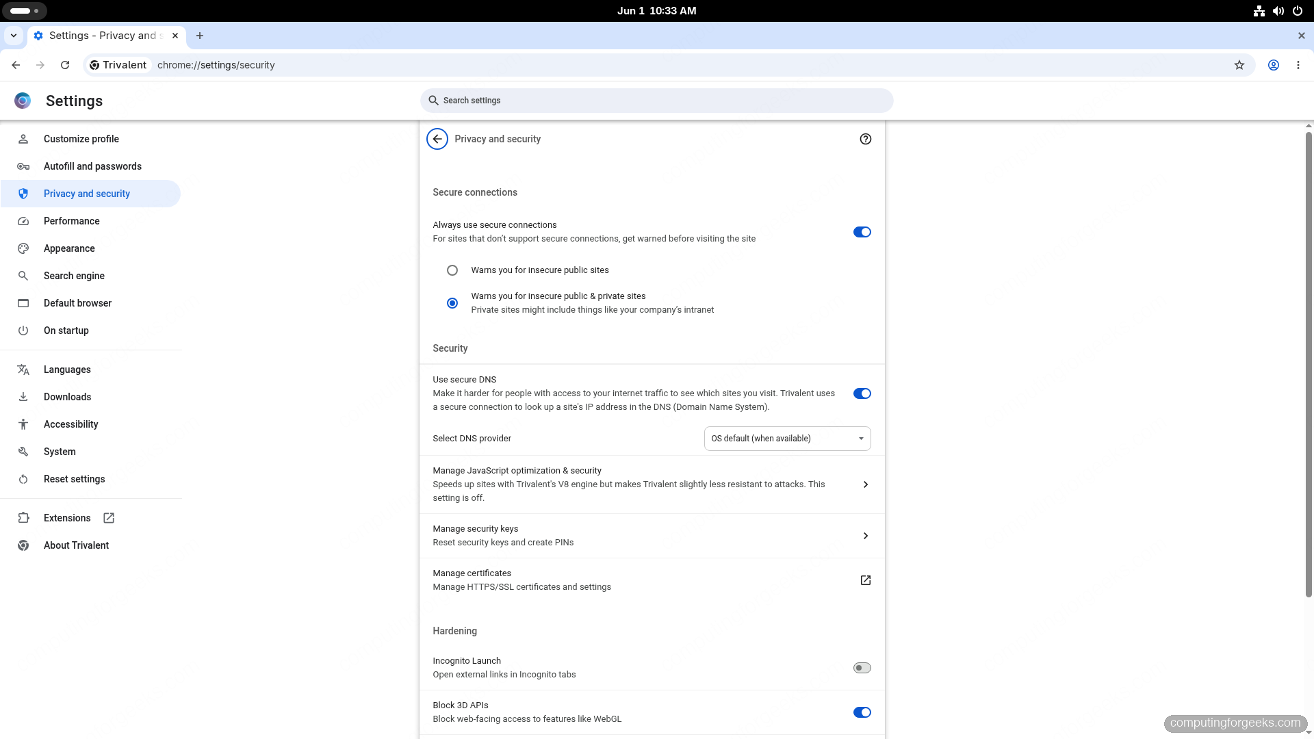
Task: Expand Manage security keys chevron
Action: point(866,536)
